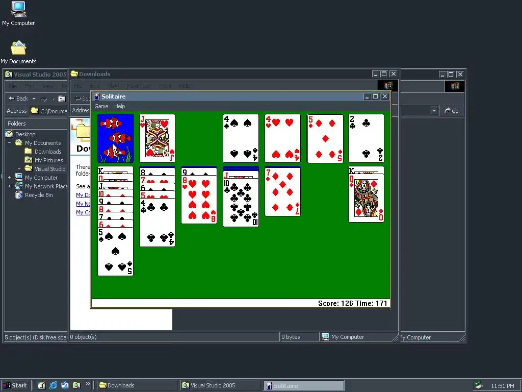
Task: Click the 8 of black suit in second column
Action: 157,171
